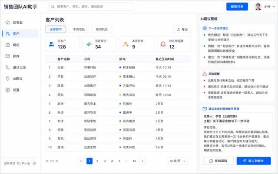Screen dimensions: 278x174
Task: Go to next page with right arrow
Action: point(144,161)
